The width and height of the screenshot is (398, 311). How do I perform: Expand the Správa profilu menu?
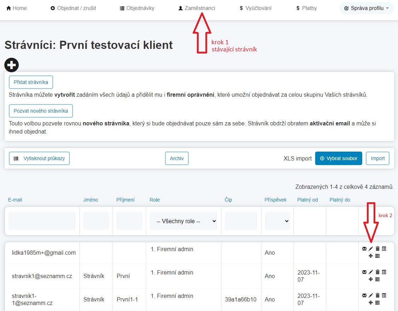tap(366, 8)
